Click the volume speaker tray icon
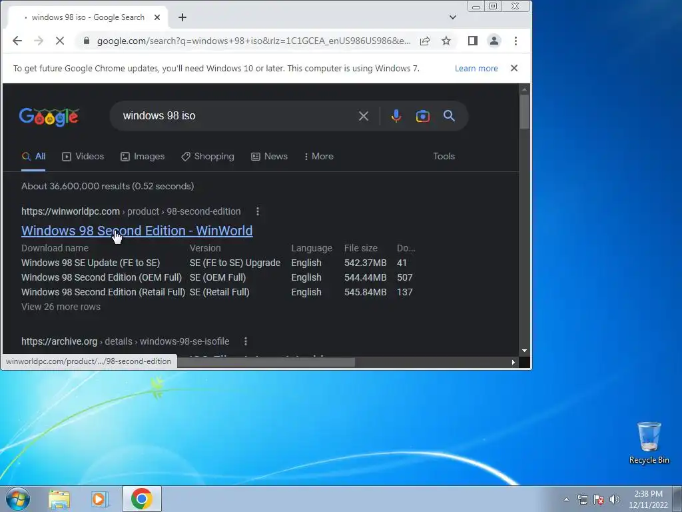 [615, 499]
